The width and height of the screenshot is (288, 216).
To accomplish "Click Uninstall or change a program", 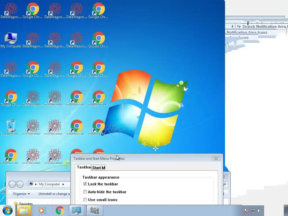I will [x=54, y=194].
